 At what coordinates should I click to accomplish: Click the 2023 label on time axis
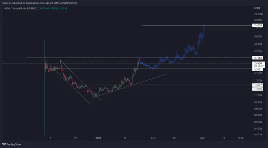point(98,138)
